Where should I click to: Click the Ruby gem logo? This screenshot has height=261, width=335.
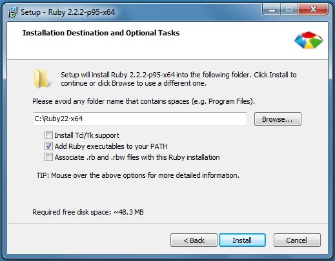coord(309,40)
